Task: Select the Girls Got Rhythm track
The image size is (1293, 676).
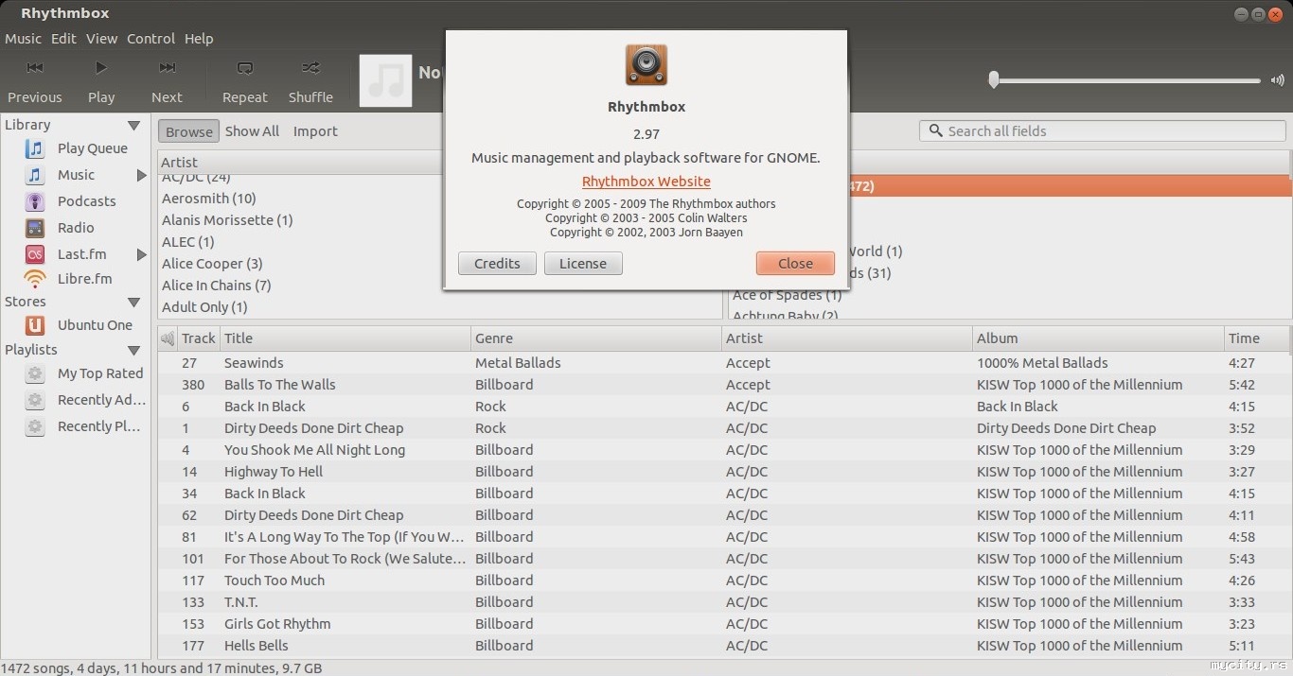Action: (723, 624)
